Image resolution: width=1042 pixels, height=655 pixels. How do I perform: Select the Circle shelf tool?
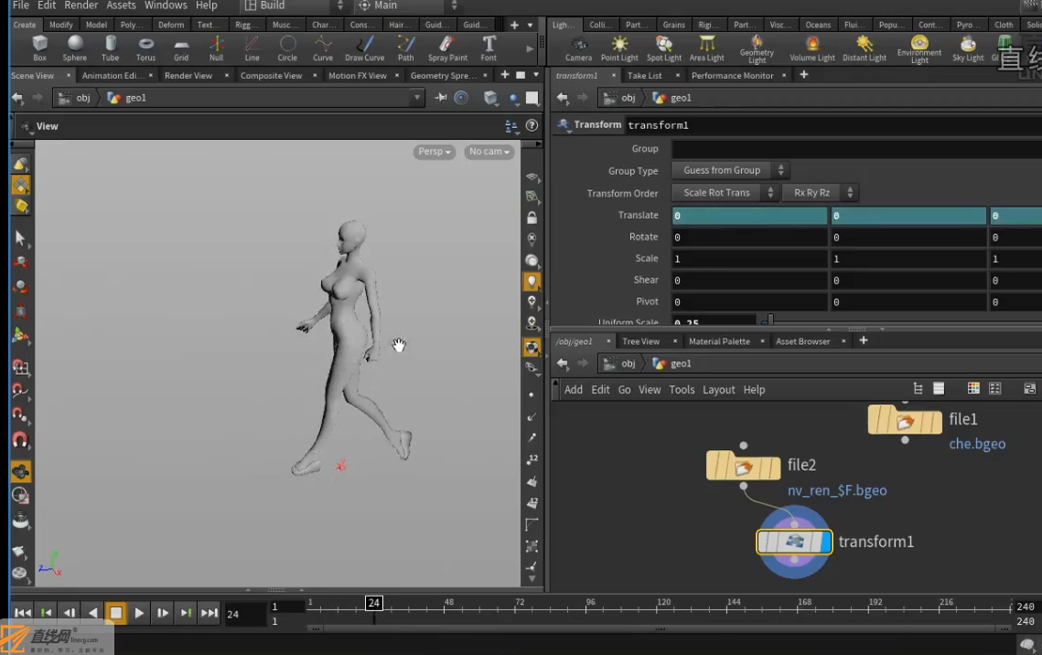pos(287,48)
